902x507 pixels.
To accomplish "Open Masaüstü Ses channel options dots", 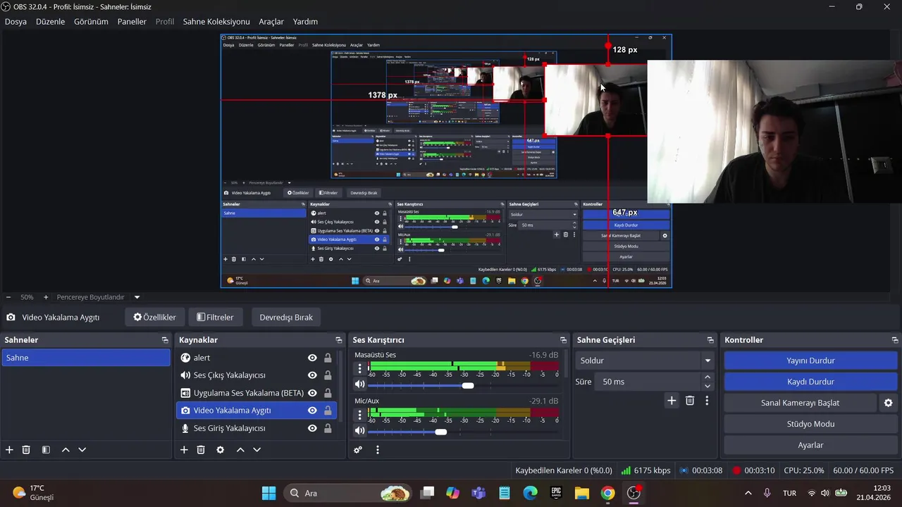I will (360, 368).
